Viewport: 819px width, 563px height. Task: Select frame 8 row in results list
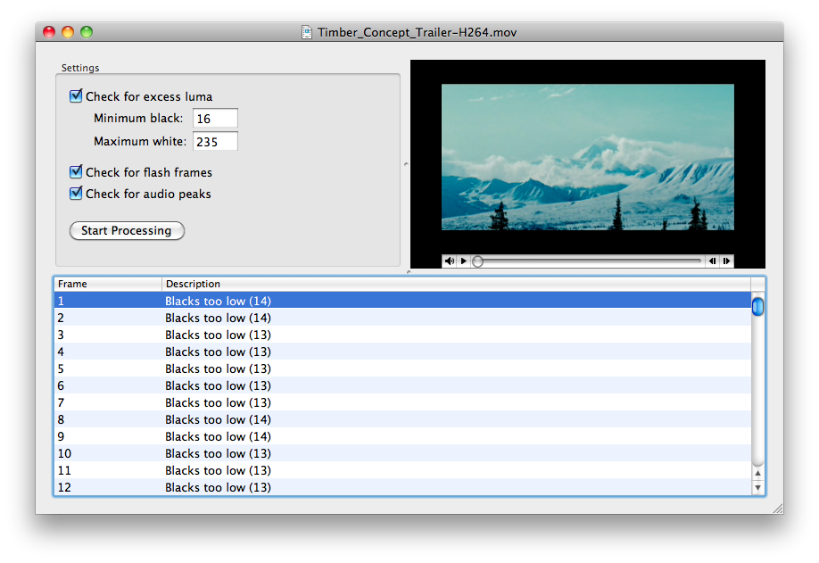(x=402, y=419)
